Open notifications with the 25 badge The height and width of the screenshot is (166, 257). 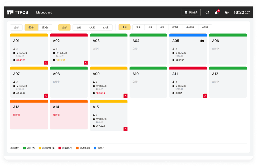click(217, 12)
